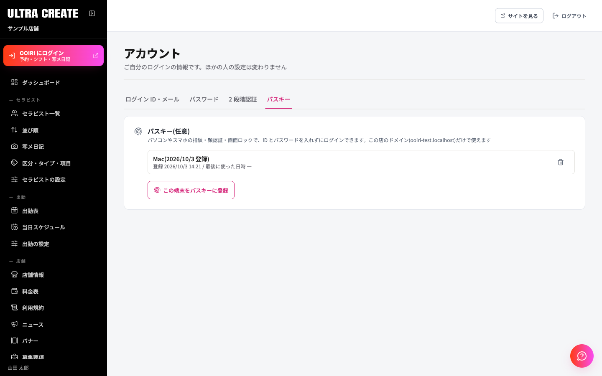
Task: Click この端末をパスキーに登録 button
Action: pyautogui.click(x=191, y=190)
